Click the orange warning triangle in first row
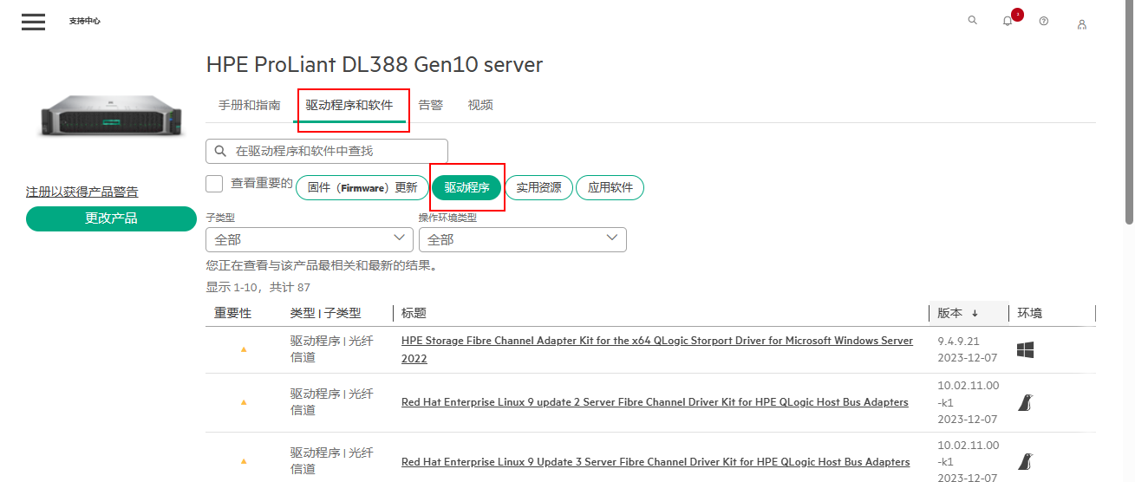This screenshot has width=1135, height=482. click(x=244, y=348)
